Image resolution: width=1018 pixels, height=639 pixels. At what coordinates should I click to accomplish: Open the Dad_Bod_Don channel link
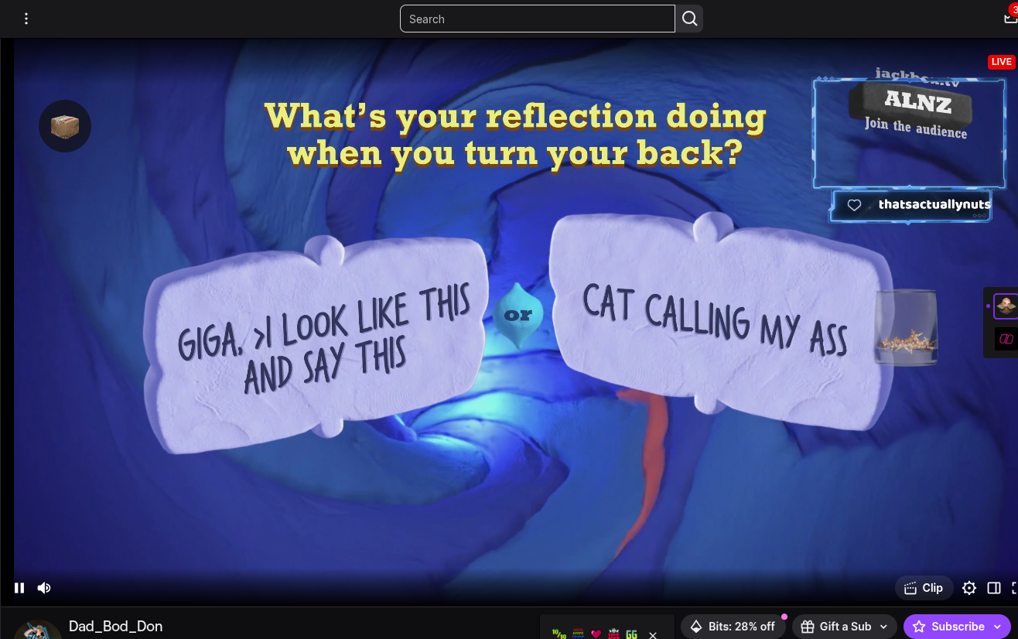(x=115, y=626)
